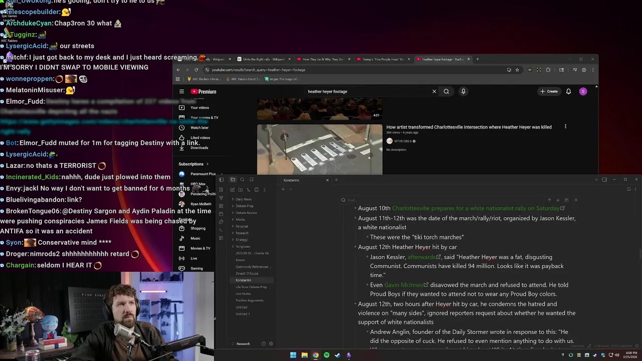Click the YouTube search magnifier button
Screen dimensions: 642x361
click(446, 91)
